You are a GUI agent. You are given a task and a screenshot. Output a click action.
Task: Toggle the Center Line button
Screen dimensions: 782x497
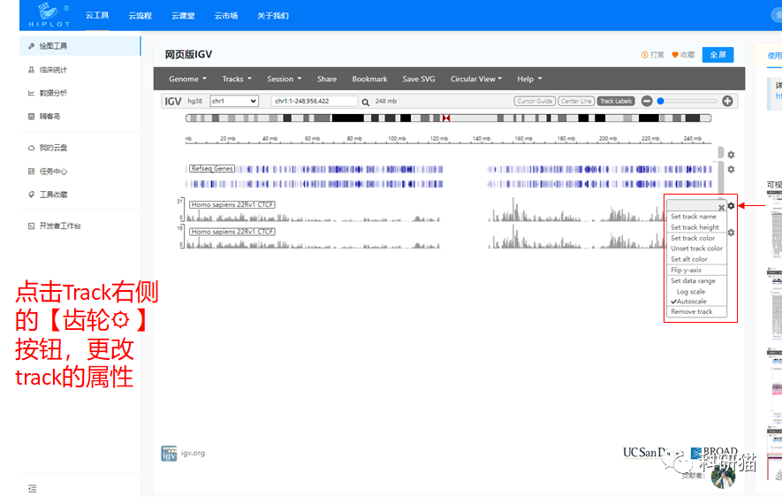pos(576,101)
